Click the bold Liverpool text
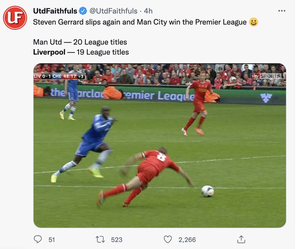This screenshot has height=249, width=299. click(49, 52)
